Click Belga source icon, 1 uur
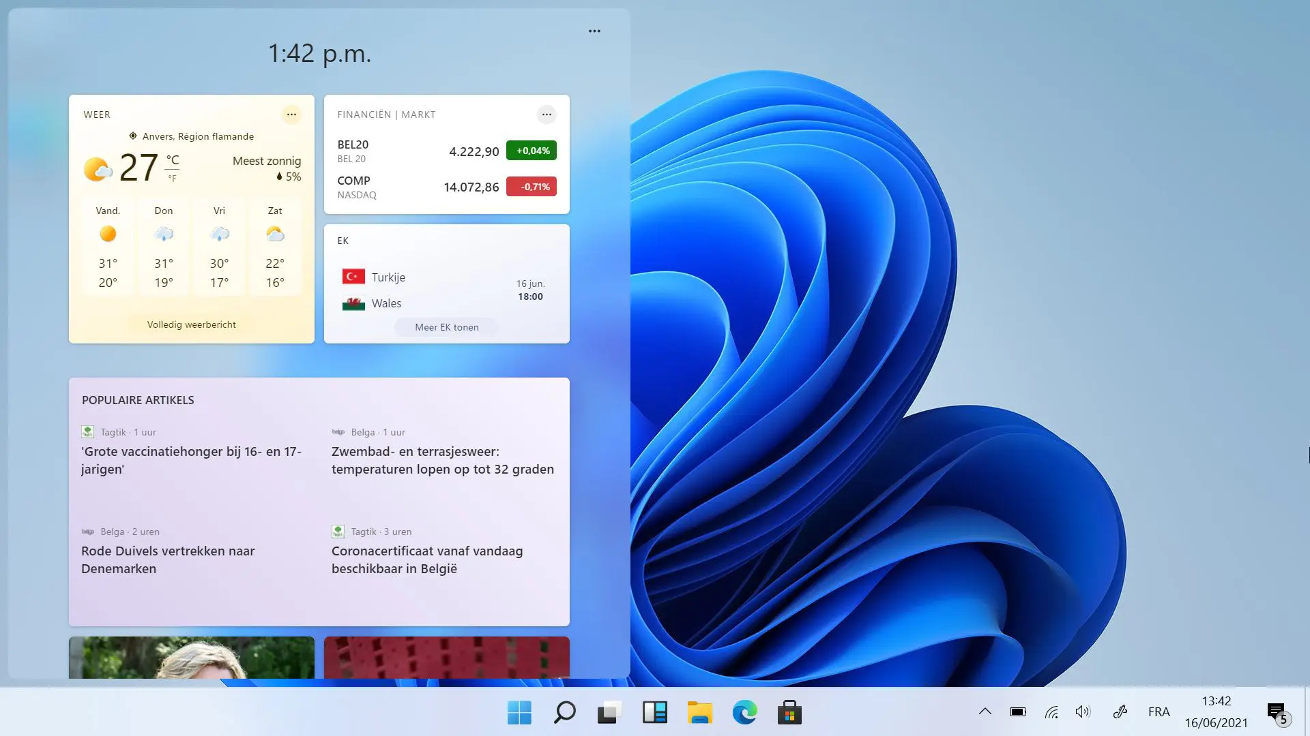Image resolution: width=1310 pixels, height=736 pixels. 338,431
